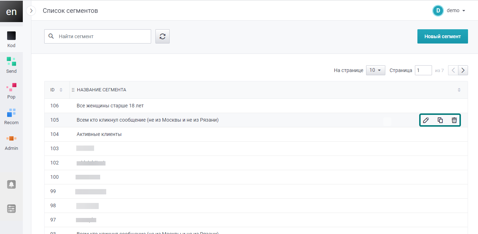Open notifications bell in sidebar

(11, 184)
